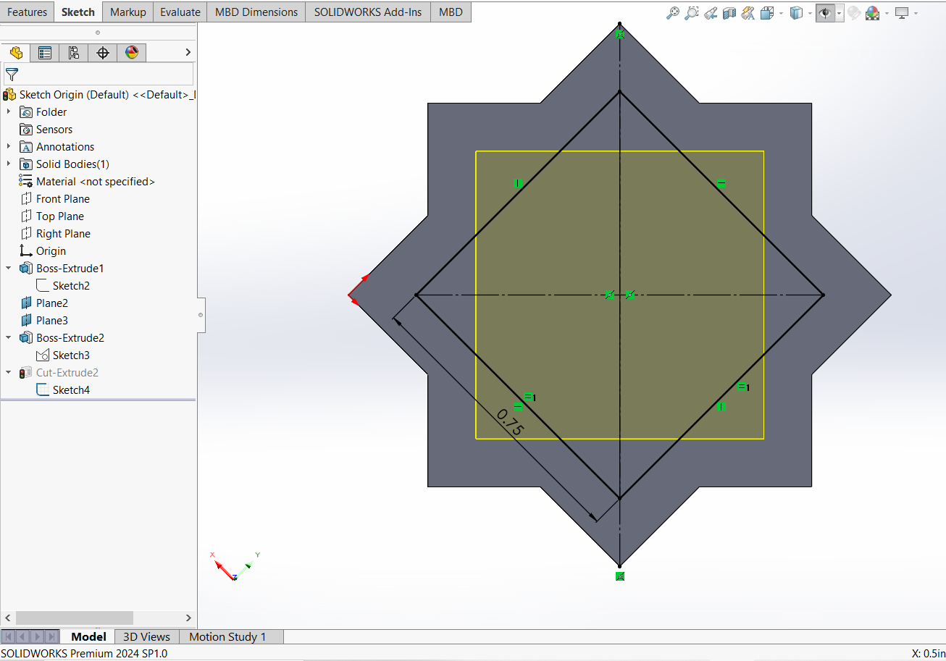Open the DimXpertManager tab

[x=103, y=52]
